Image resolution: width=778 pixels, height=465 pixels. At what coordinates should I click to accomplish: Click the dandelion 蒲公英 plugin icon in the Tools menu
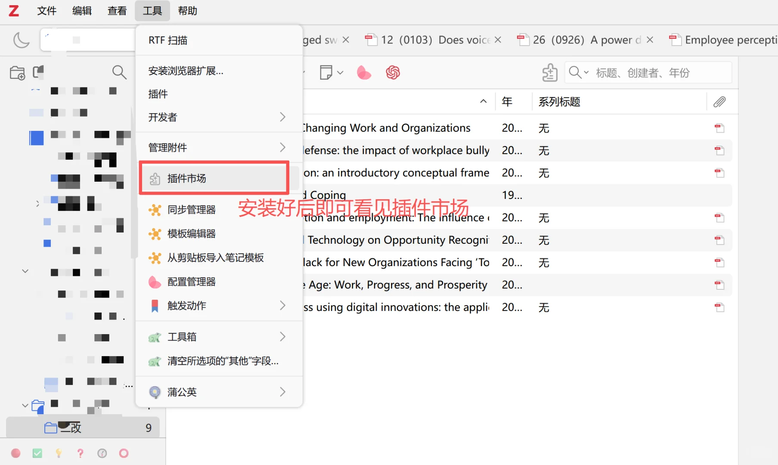(x=155, y=392)
